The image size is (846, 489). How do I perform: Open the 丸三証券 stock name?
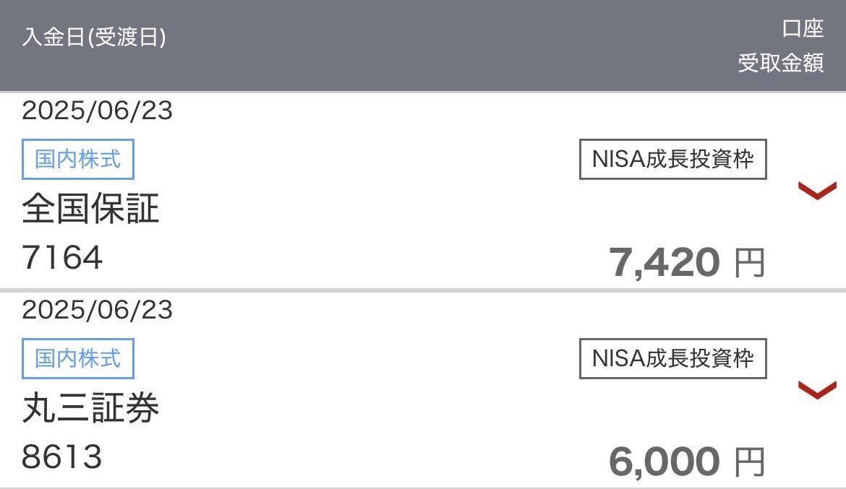[x=90, y=407]
